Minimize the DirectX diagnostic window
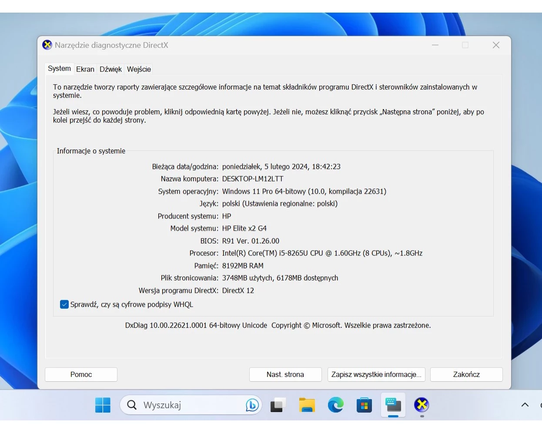Screen dimensions: 542x433 point(435,45)
